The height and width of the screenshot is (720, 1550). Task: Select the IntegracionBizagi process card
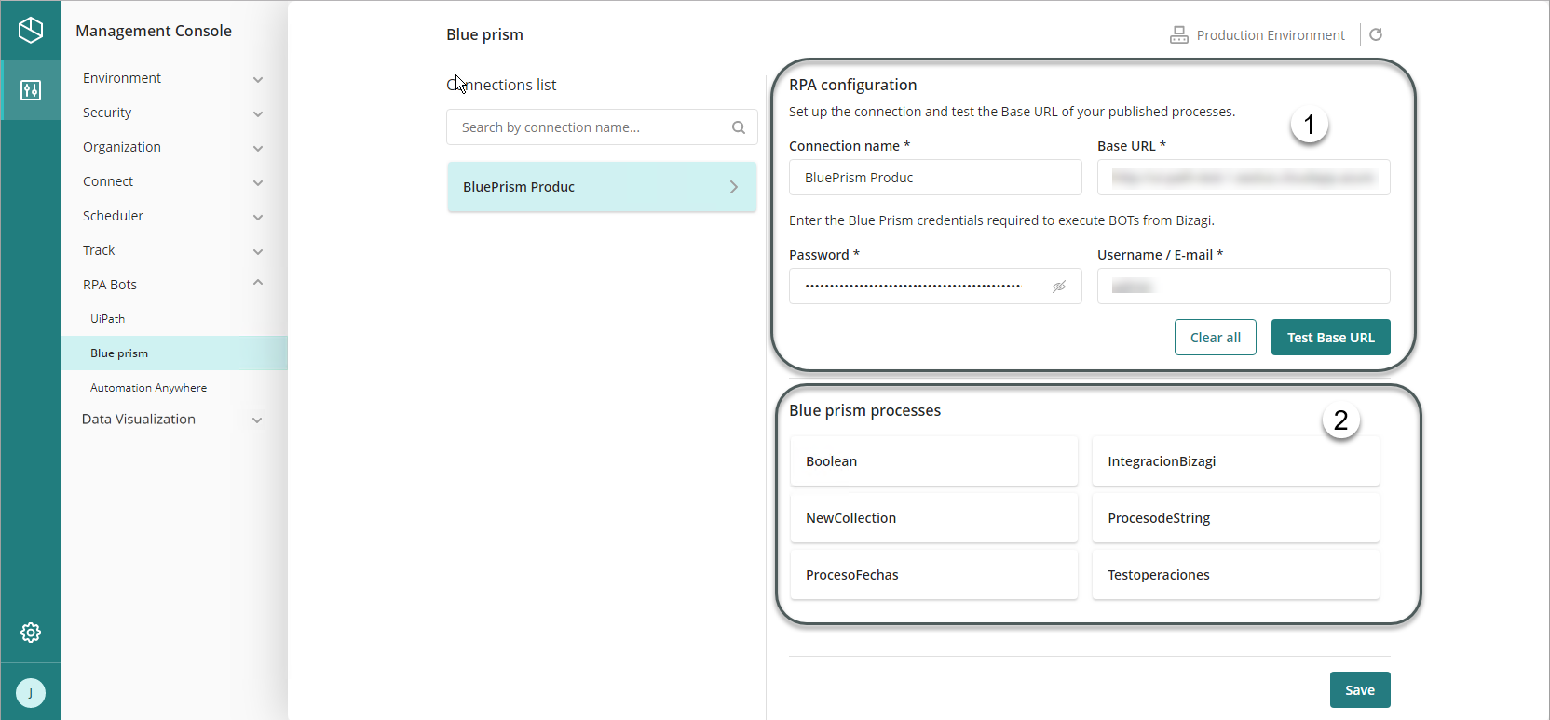(1236, 461)
